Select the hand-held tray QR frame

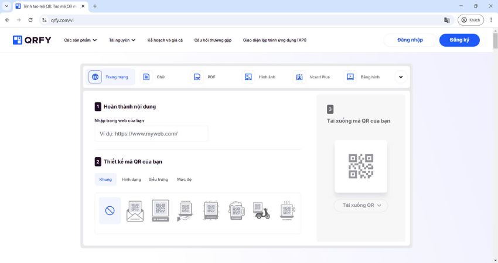point(186,211)
